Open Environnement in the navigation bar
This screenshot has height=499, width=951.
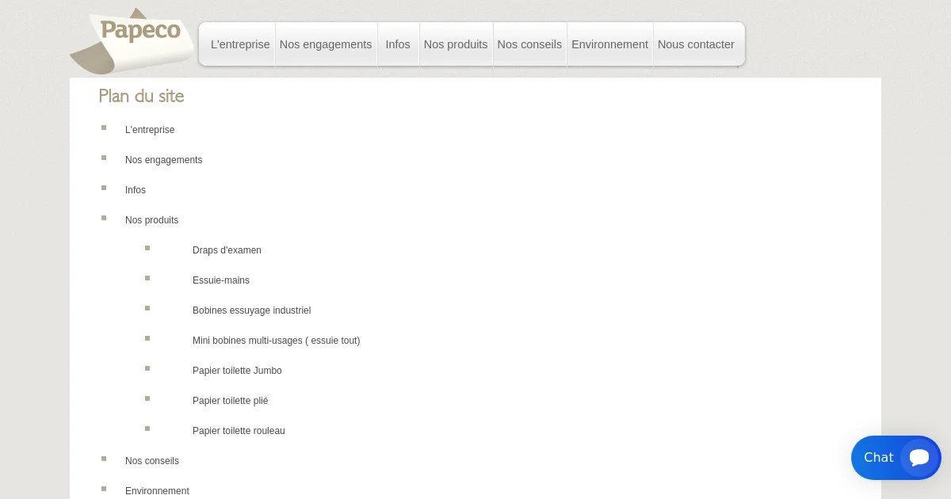(609, 44)
